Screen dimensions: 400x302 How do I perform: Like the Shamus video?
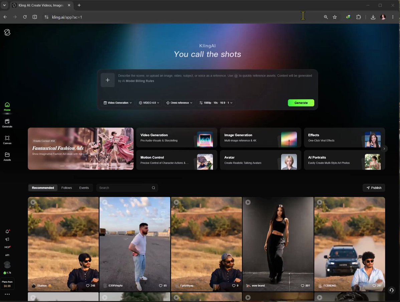coord(87,286)
